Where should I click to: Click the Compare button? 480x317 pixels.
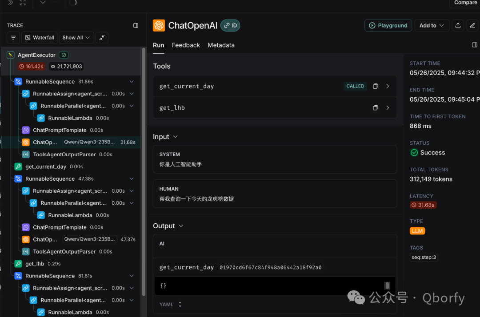[x=465, y=3]
